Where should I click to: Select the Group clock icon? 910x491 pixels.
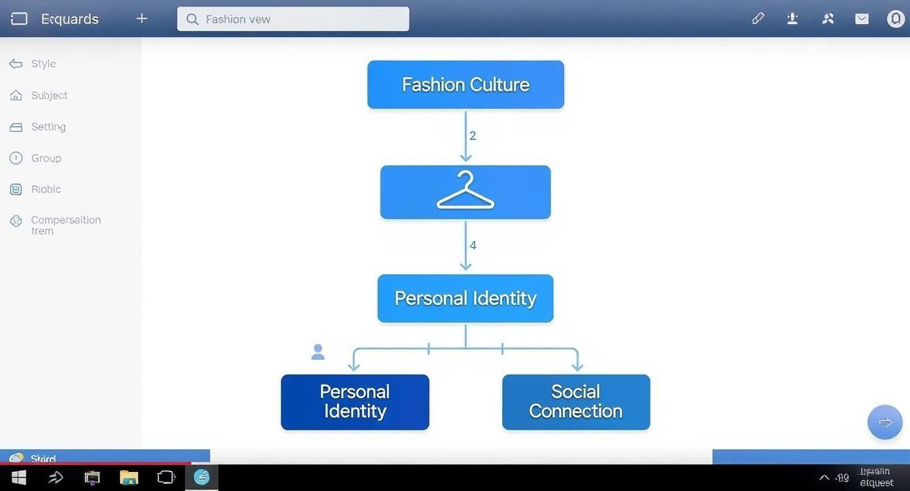pyautogui.click(x=16, y=157)
